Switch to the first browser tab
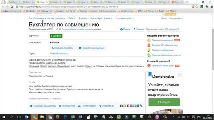214x120 pixels. 14,2
